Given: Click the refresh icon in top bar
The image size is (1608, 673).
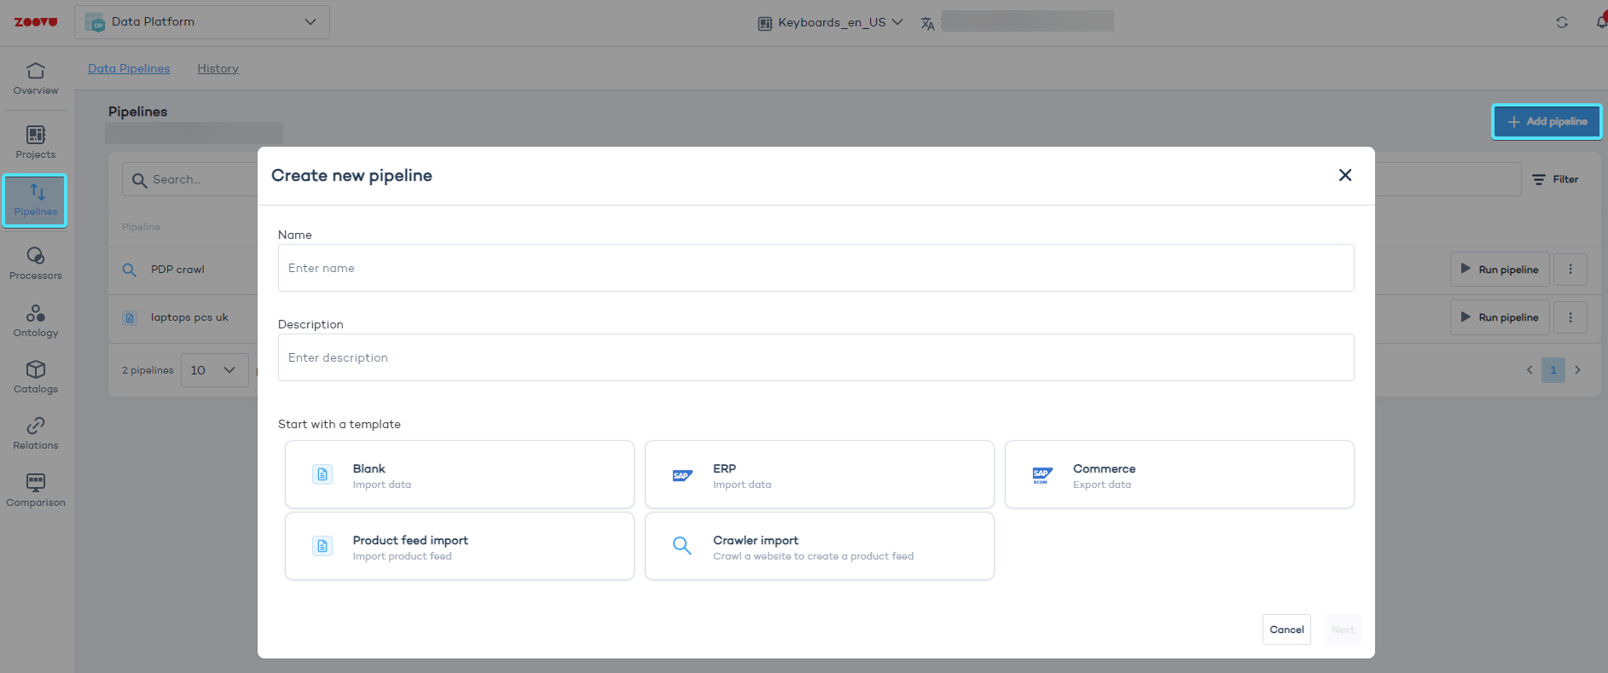Looking at the screenshot, I should (1562, 23).
